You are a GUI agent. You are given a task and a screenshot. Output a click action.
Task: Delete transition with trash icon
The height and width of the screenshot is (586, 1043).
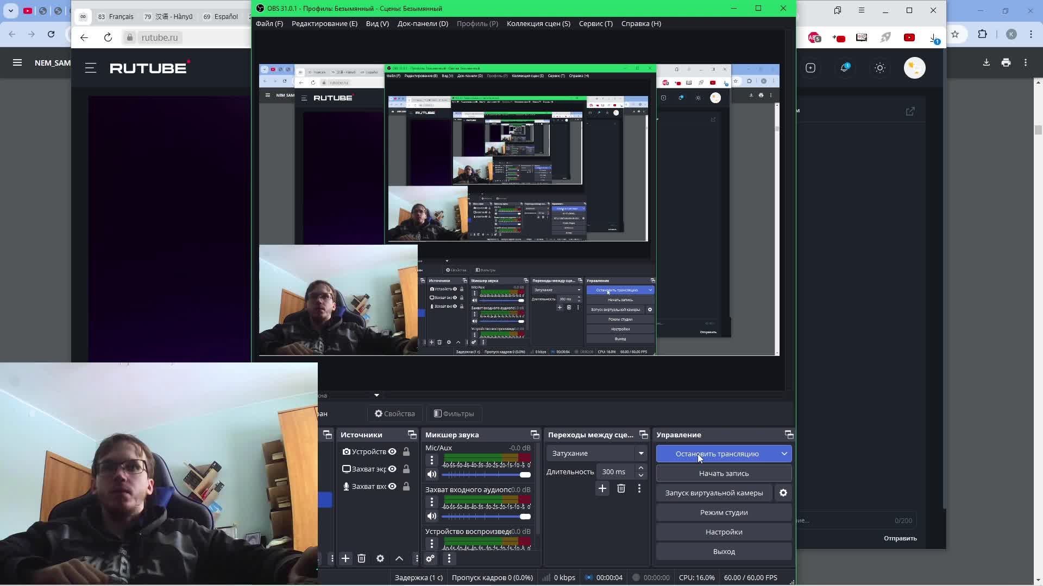point(621,488)
